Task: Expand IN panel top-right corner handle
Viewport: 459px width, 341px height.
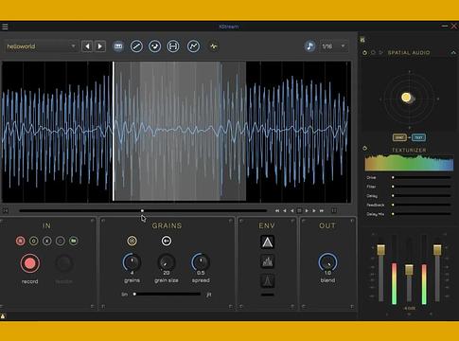Action: point(93,221)
